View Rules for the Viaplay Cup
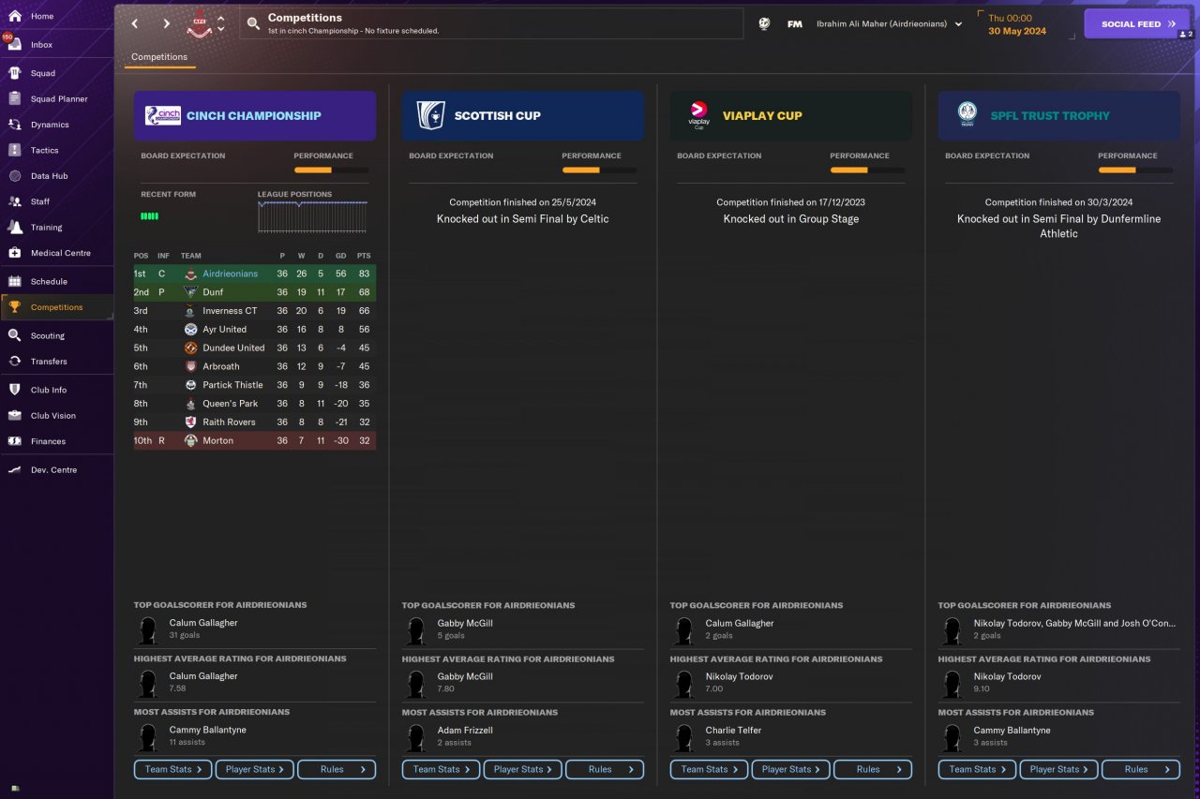 (873, 770)
